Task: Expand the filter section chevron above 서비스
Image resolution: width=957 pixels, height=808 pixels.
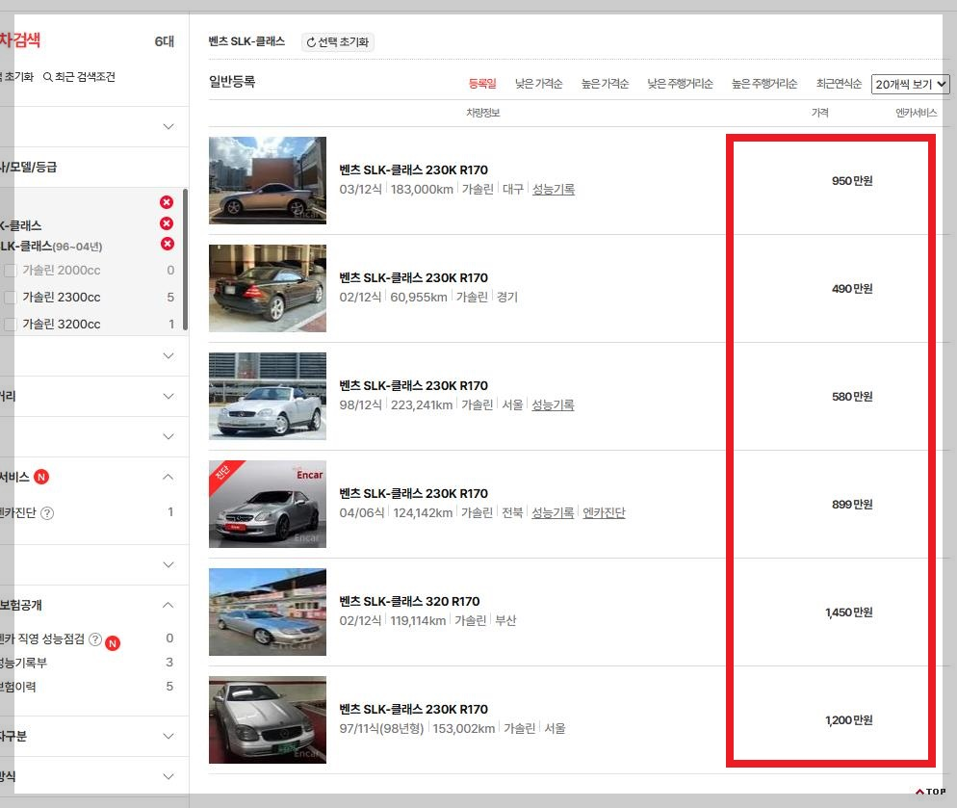Action: 168,436
